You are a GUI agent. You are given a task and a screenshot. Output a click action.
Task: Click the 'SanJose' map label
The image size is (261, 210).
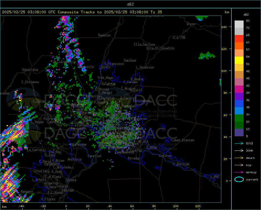pyautogui.click(x=130, y=60)
